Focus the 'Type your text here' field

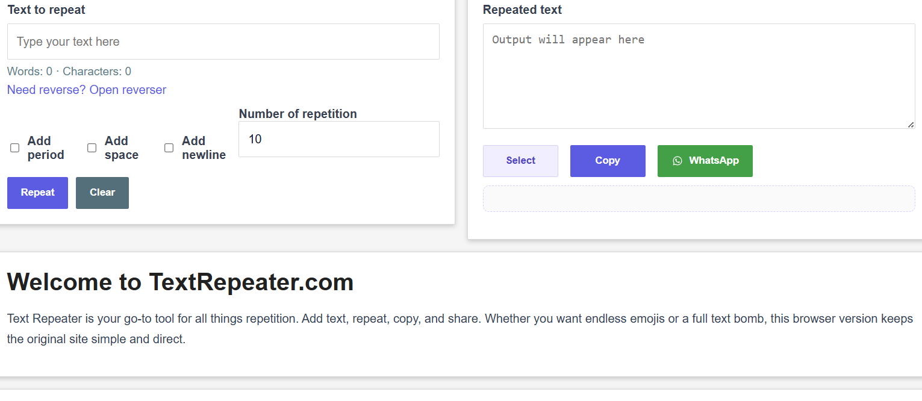223,42
